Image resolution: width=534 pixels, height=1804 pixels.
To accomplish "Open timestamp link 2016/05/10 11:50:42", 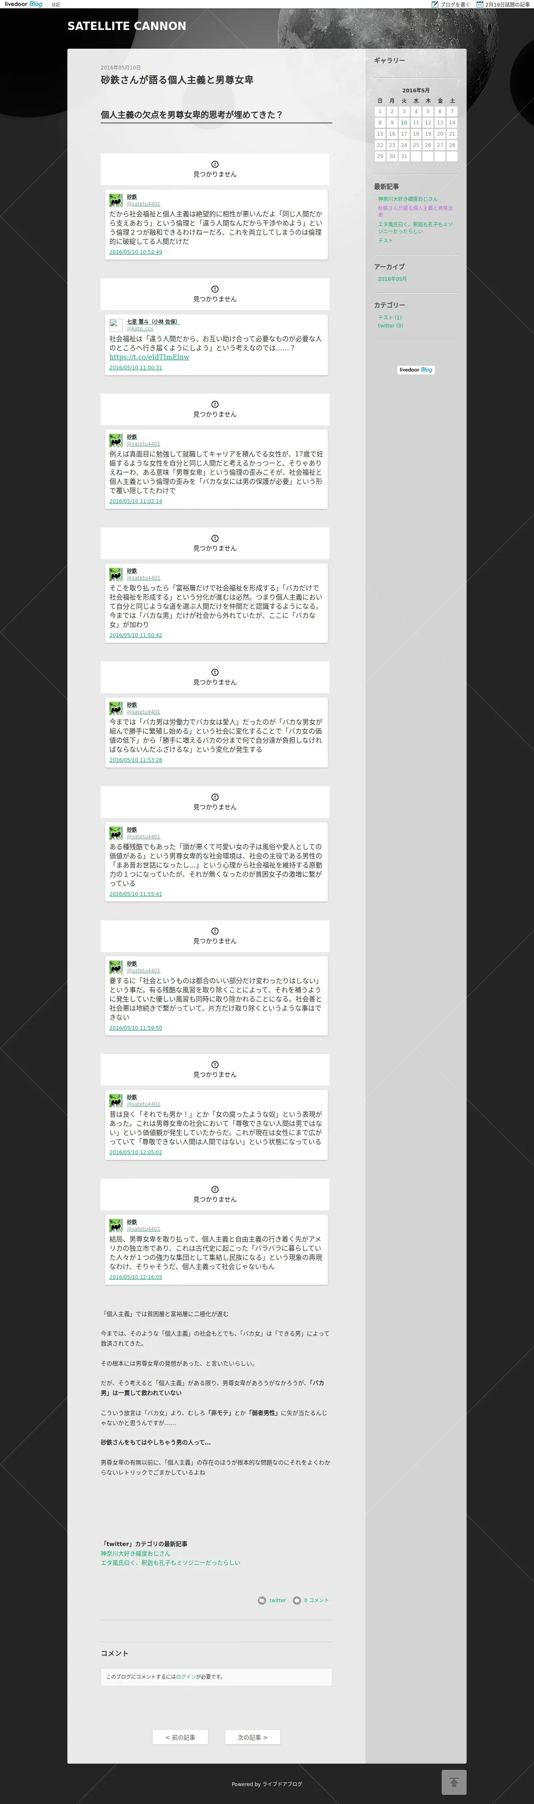I will pos(136,635).
